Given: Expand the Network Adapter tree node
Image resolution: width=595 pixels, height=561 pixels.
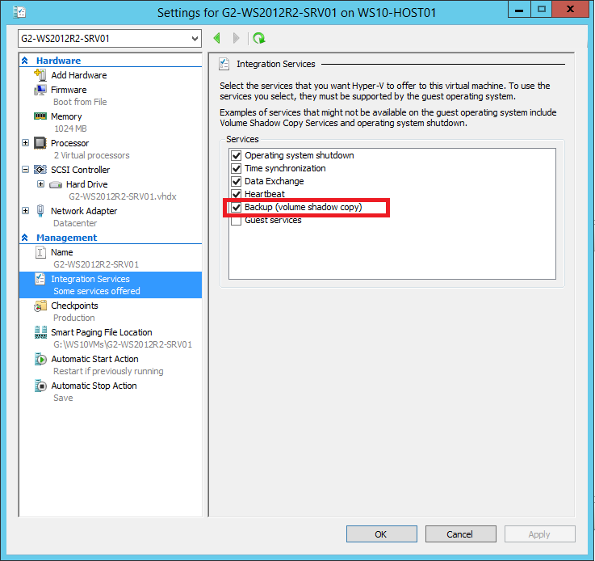Looking at the screenshot, I should coord(25,210).
